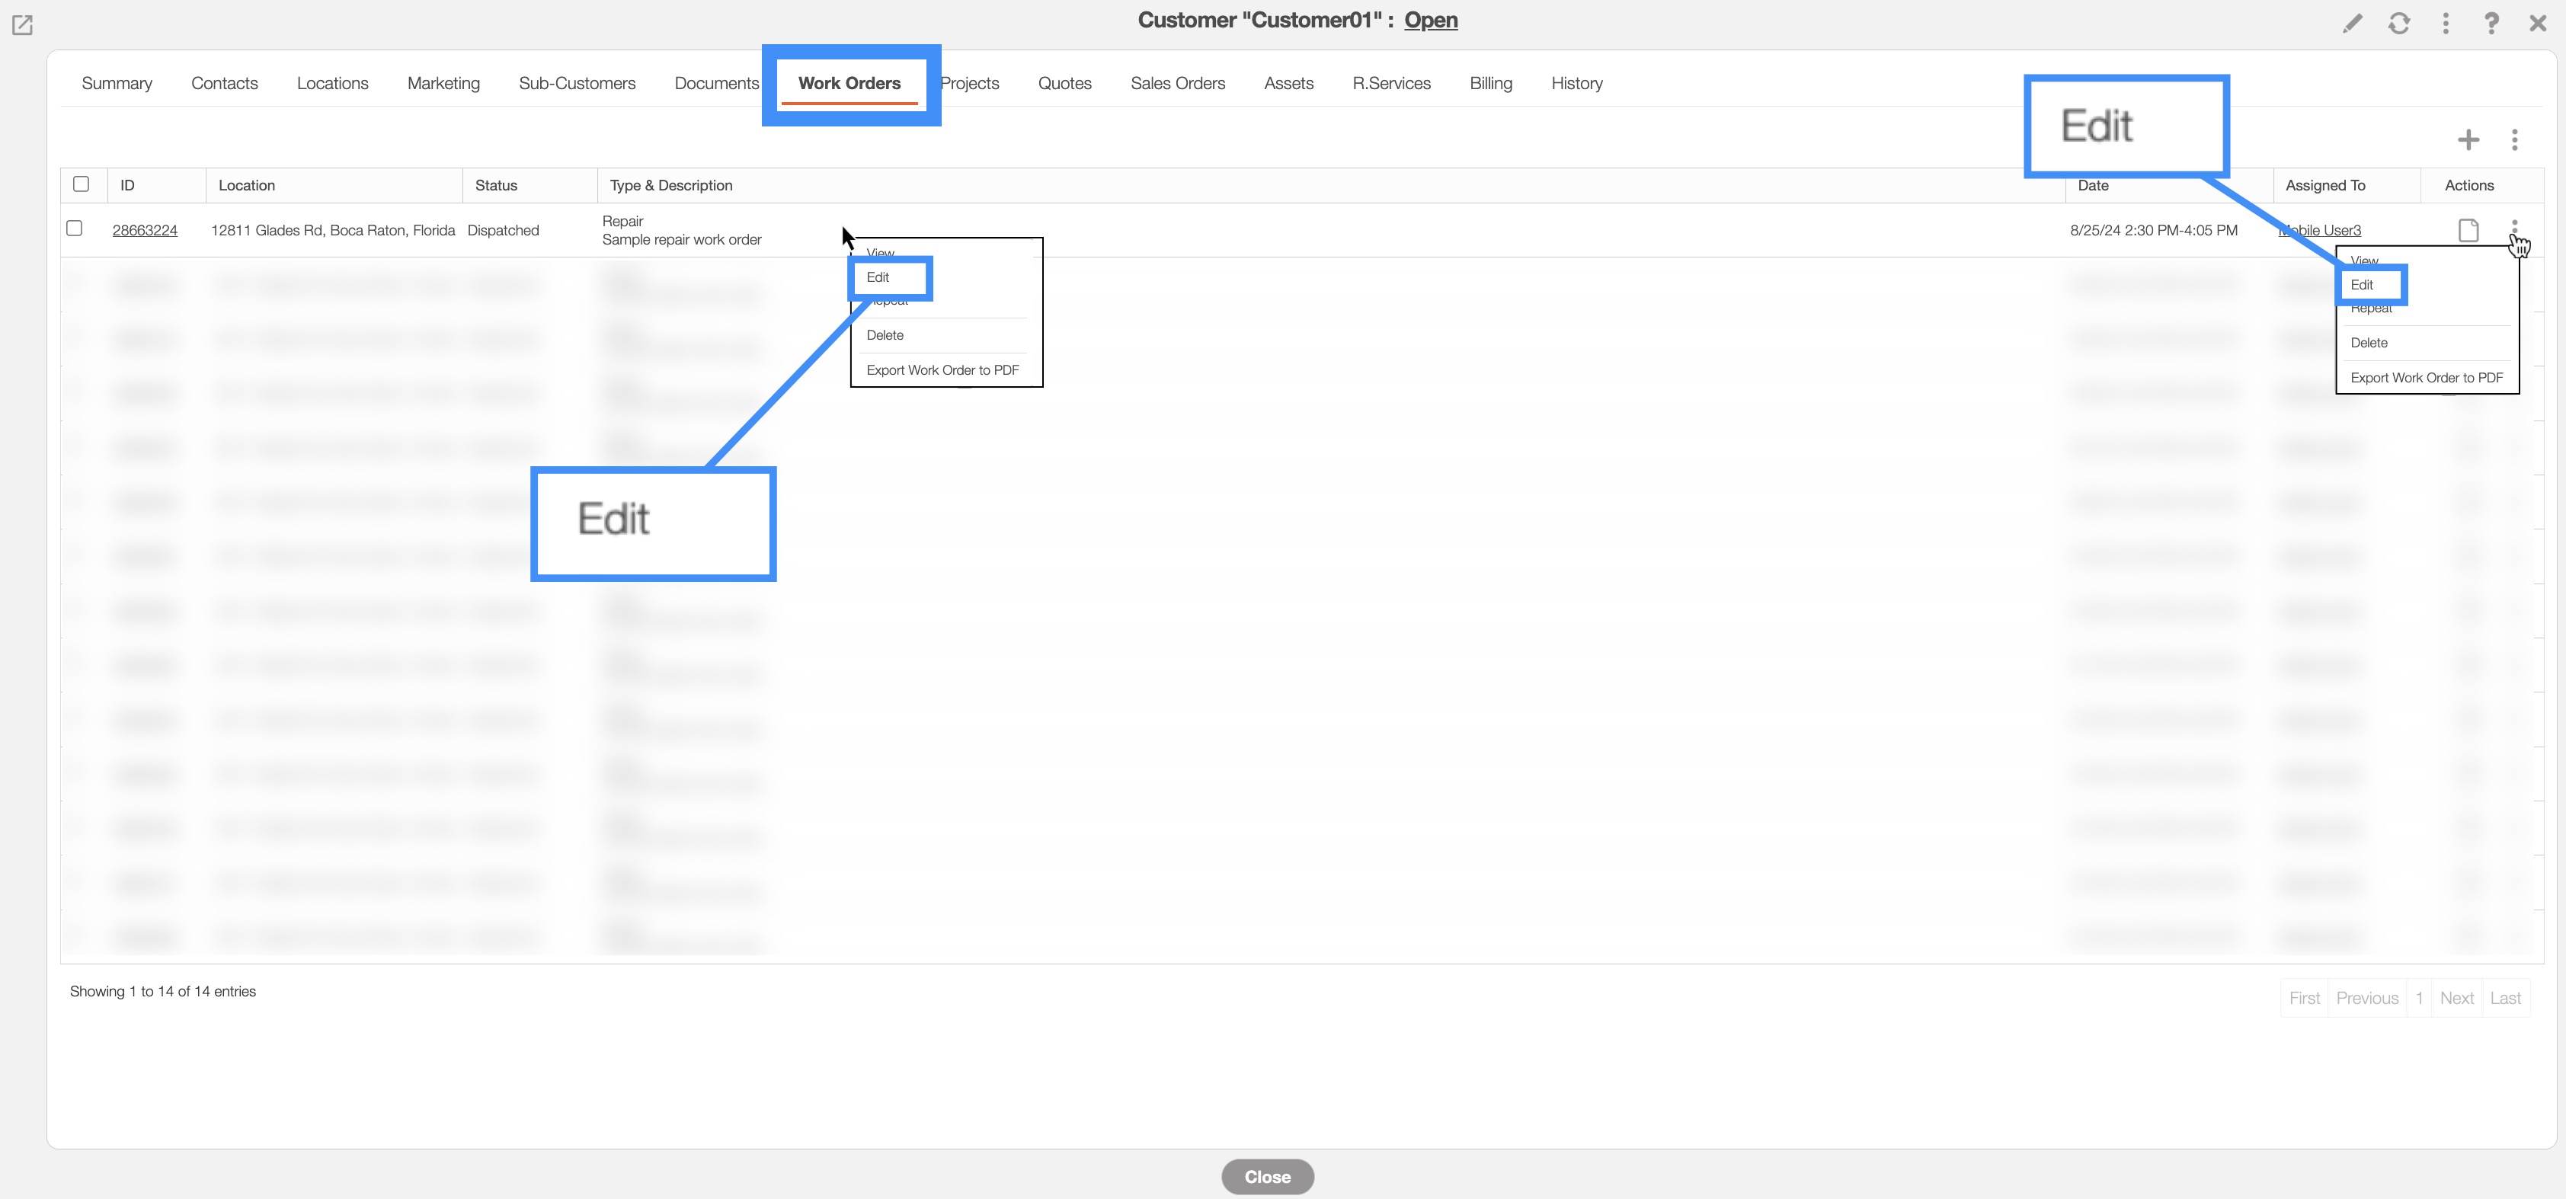The image size is (2566, 1199).
Task: Select Delete in the right context menu
Action: click(2369, 343)
